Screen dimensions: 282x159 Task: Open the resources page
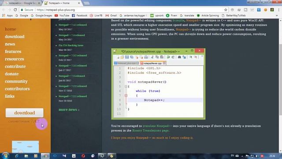(x=15, y=59)
